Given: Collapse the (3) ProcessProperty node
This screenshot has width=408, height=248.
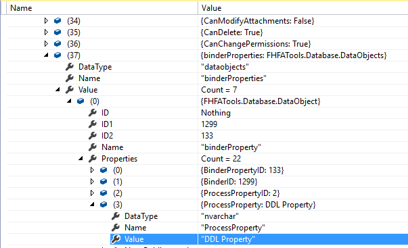Looking at the screenshot, I should tap(92, 205).
